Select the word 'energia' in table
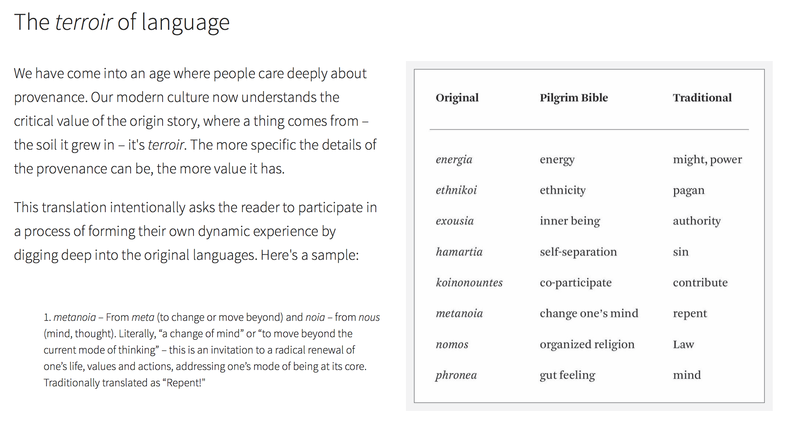This screenshot has width=794, height=434. point(454,160)
